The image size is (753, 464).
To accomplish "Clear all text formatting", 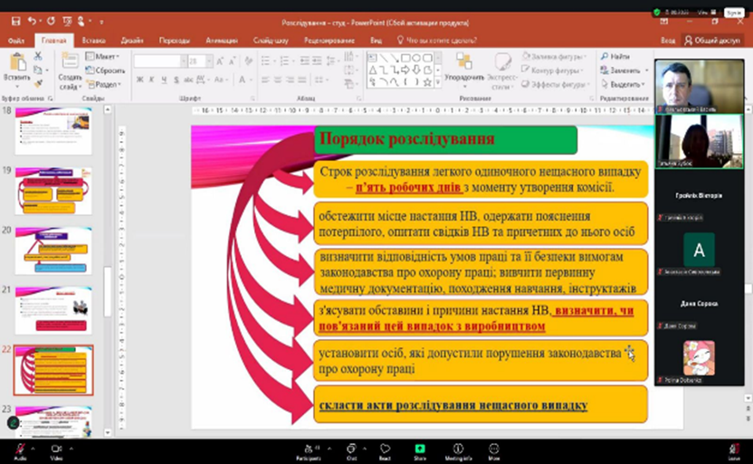I will click(x=248, y=61).
